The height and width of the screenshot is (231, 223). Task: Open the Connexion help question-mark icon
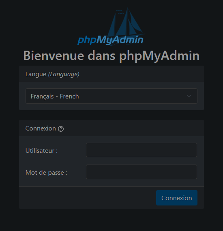tap(61, 129)
